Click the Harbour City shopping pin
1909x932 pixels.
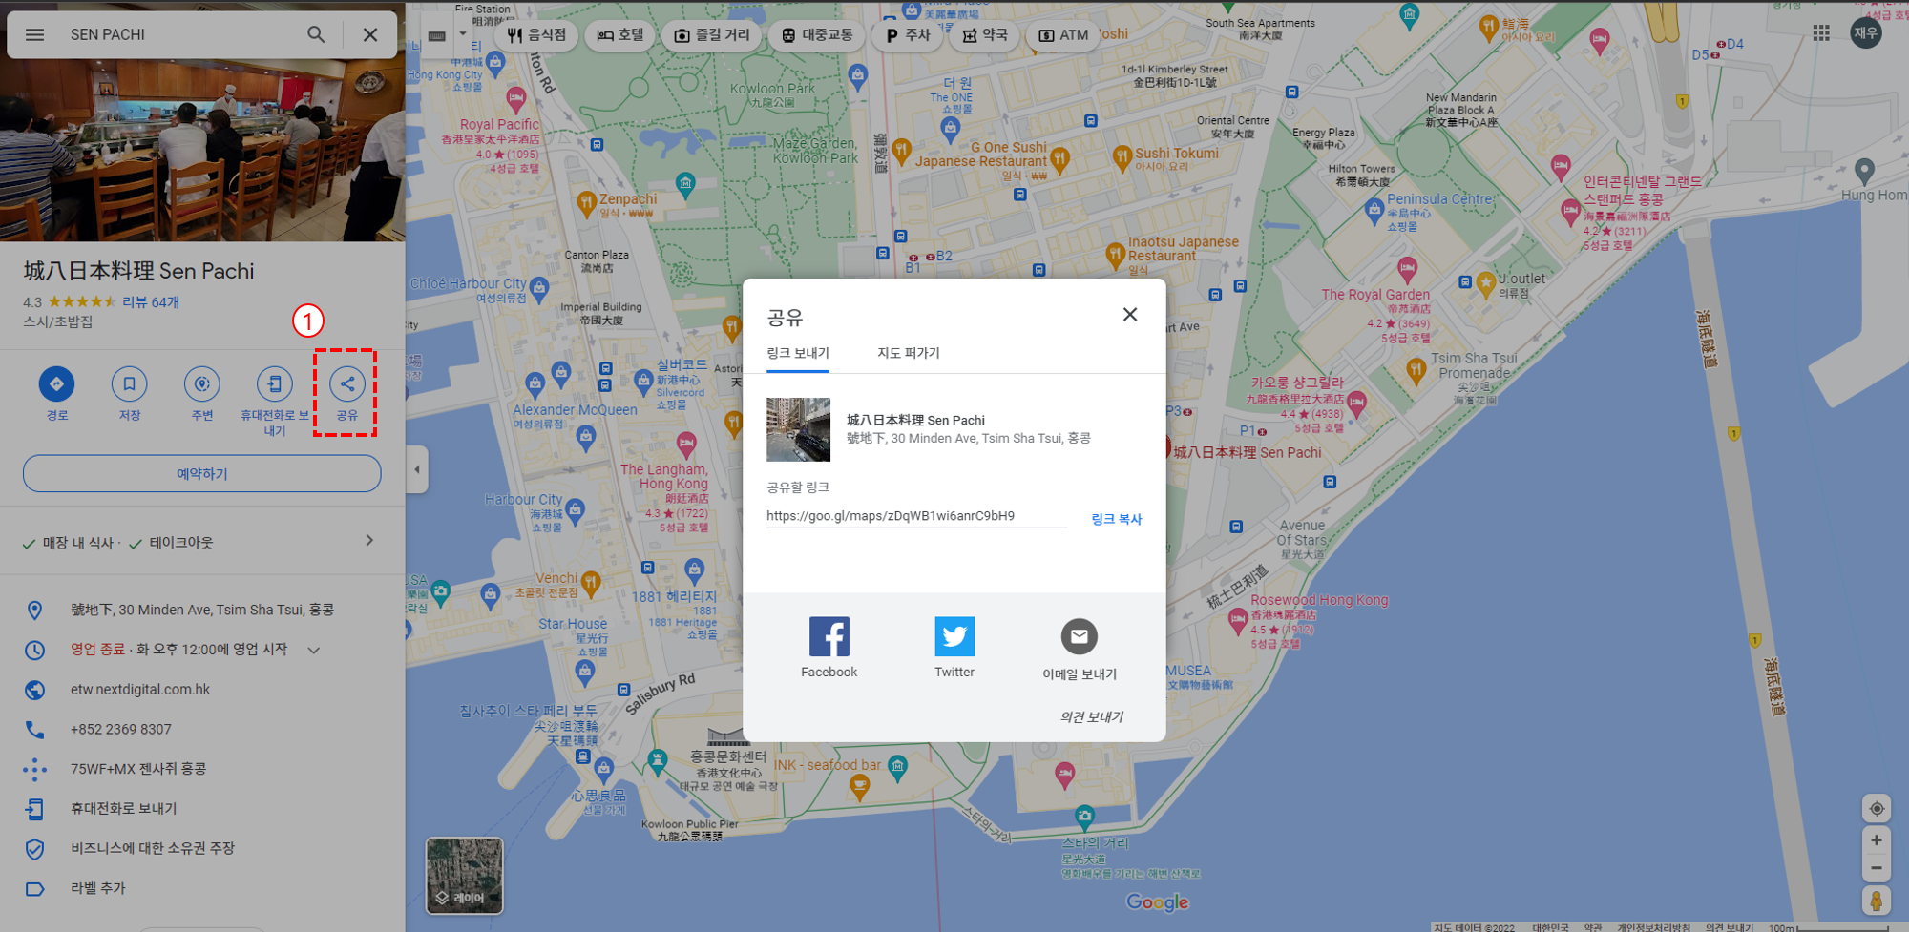[576, 510]
